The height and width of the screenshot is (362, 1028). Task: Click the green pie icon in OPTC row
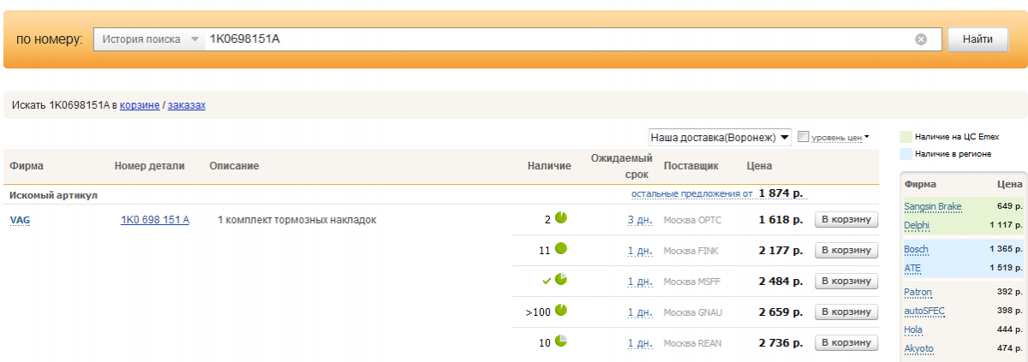tap(561, 218)
